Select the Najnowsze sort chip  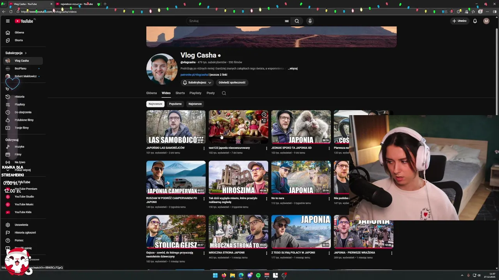pyautogui.click(x=155, y=104)
